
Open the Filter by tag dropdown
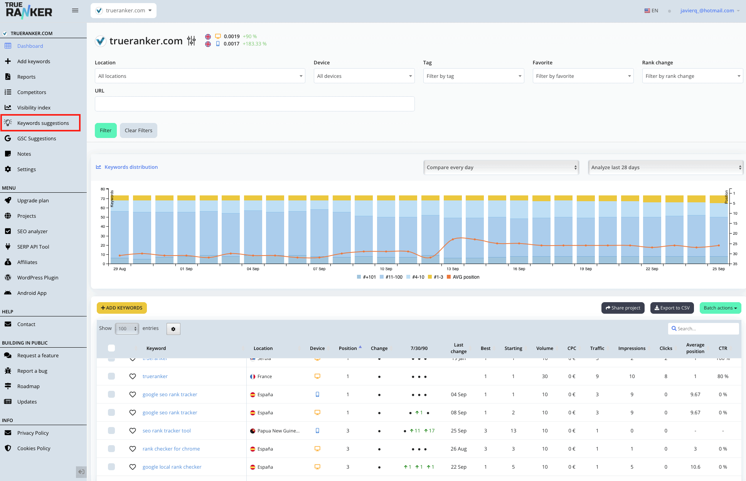pyautogui.click(x=474, y=76)
